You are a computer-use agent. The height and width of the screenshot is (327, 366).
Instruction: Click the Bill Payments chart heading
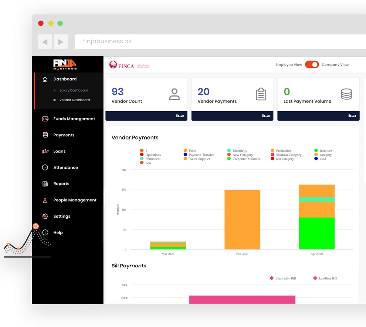[129, 266]
